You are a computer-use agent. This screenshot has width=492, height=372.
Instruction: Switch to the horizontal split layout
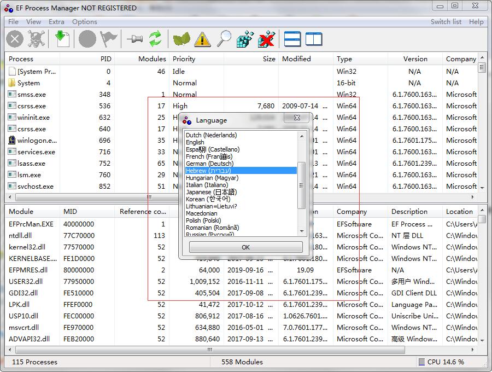tap(292, 39)
